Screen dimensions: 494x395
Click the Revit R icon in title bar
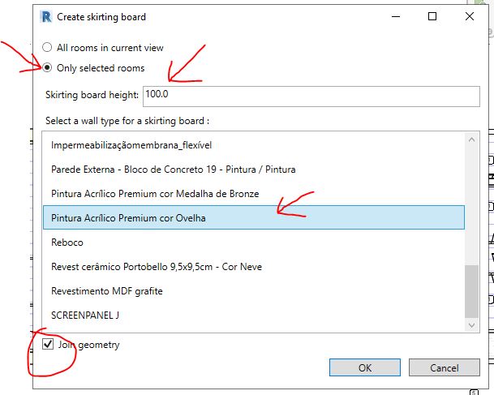click(46, 17)
